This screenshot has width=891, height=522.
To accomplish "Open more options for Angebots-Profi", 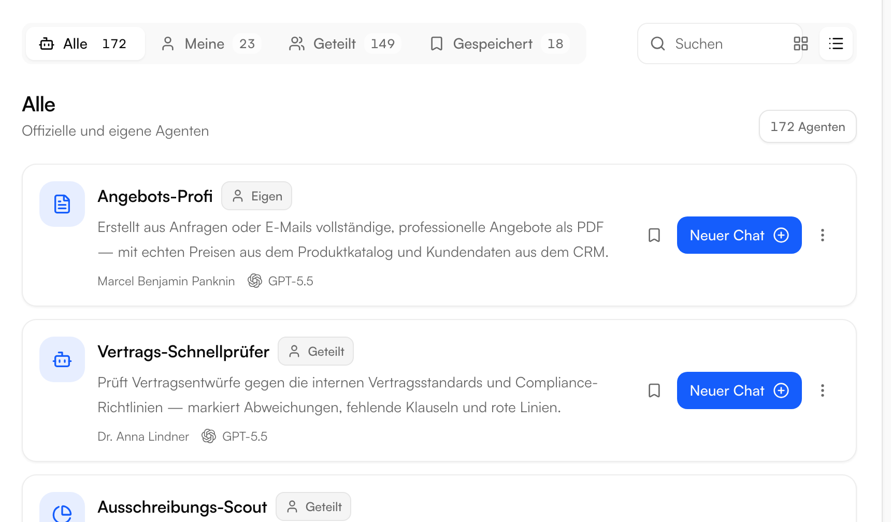I will tap(823, 235).
